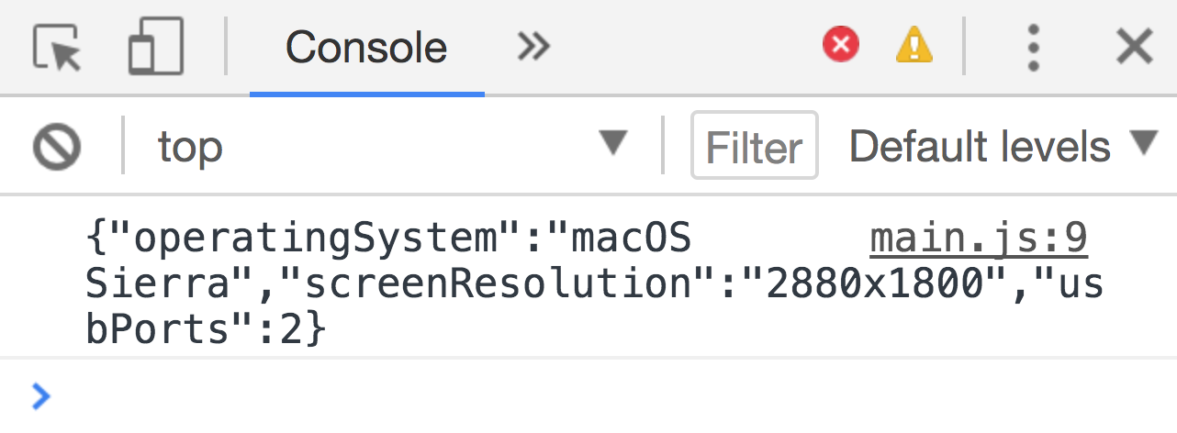Click the triangle next to Default levels

click(x=1144, y=144)
